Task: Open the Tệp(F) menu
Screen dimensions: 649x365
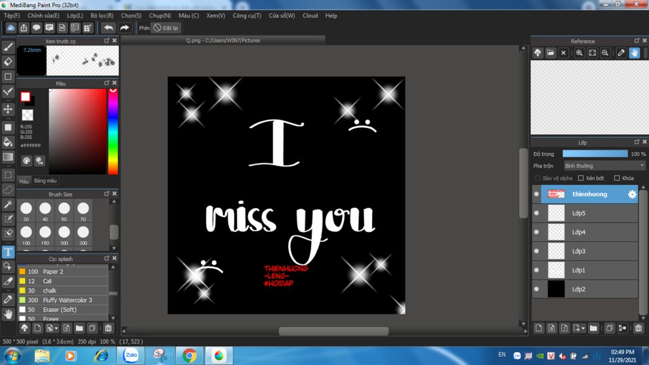Action: click(11, 15)
